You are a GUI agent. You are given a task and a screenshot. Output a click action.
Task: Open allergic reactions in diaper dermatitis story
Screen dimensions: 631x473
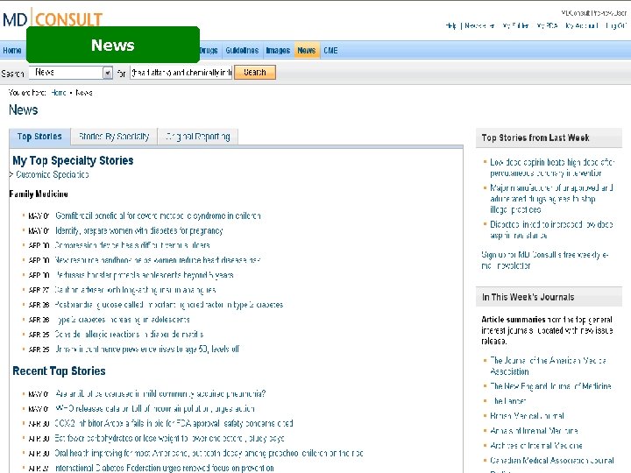click(x=129, y=335)
